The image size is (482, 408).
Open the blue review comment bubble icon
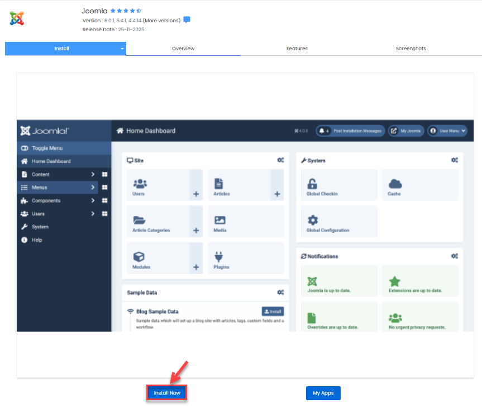click(187, 20)
